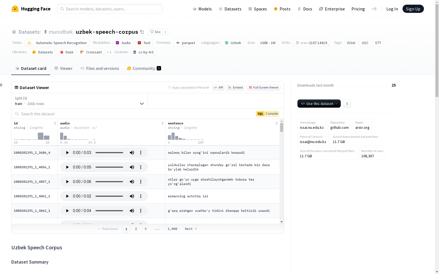This screenshot has width=439, height=274.
Task: Open the Community tab
Action: (144, 68)
